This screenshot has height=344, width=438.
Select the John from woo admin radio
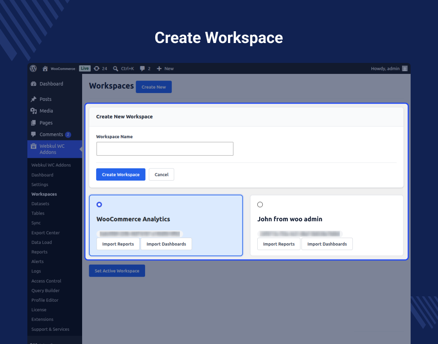coord(260,204)
